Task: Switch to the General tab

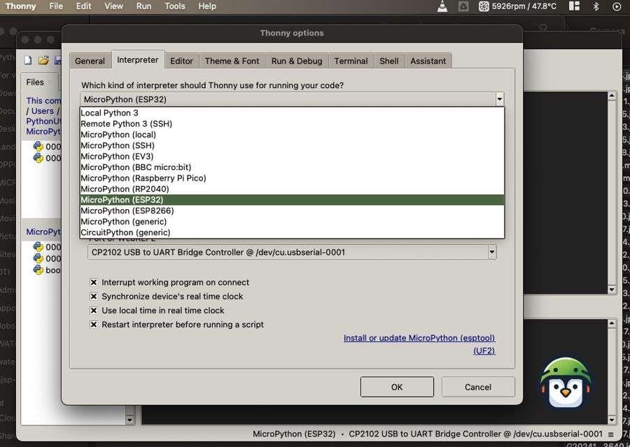Action: tap(90, 61)
